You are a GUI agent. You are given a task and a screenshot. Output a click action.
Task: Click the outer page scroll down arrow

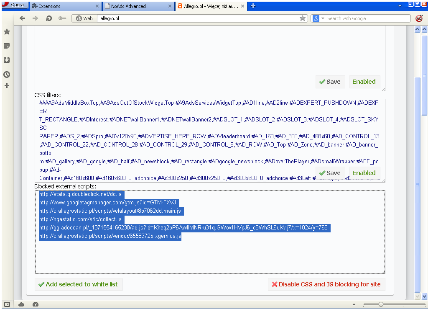point(425,296)
